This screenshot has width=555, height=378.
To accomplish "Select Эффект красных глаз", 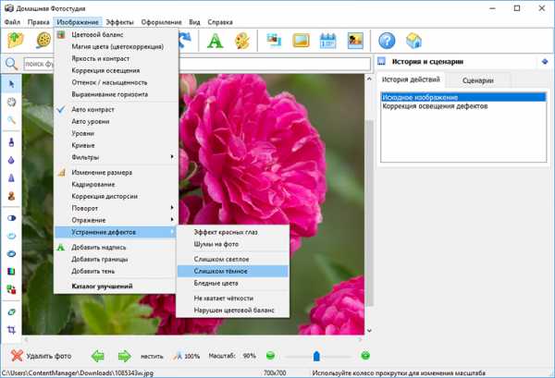I will (233, 232).
